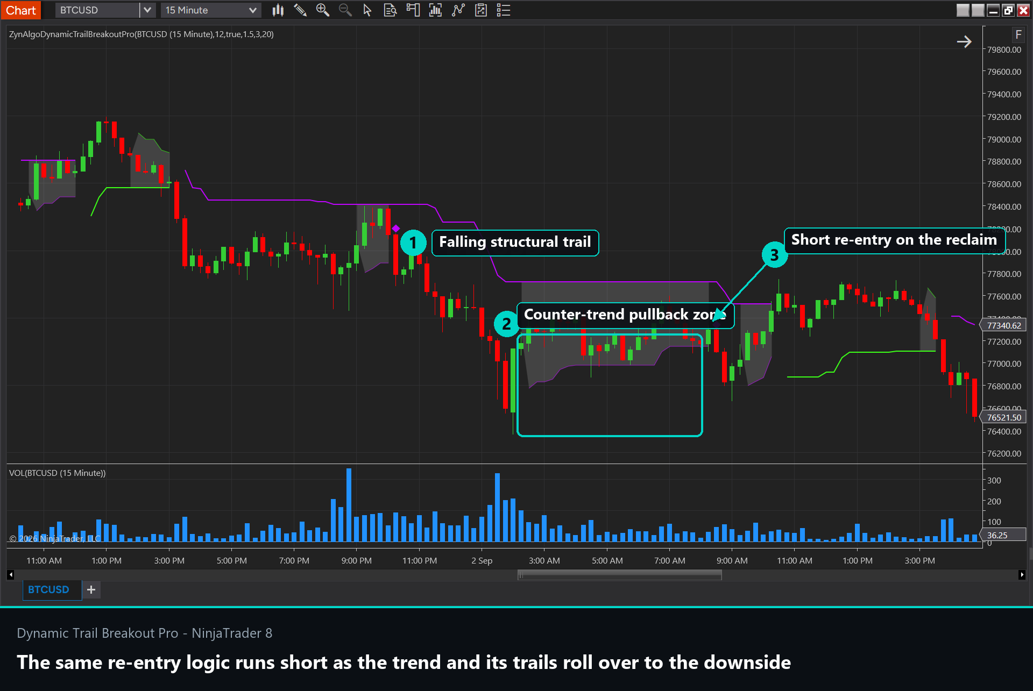This screenshot has height=691, width=1033.
Task: Click the zoom out magnifier
Action: (345, 10)
